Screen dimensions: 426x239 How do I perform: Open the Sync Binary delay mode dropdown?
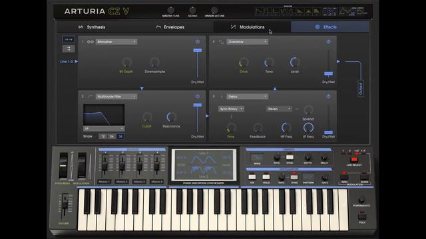tap(231, 109)
